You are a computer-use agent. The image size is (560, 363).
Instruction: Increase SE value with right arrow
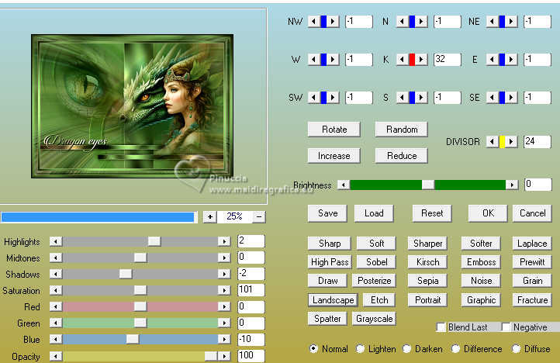pos(511,97)
